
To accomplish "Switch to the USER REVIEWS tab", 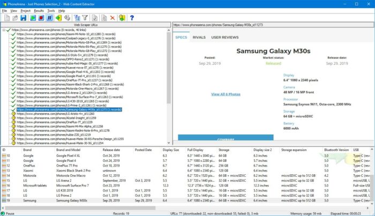I will pos(224,38).
